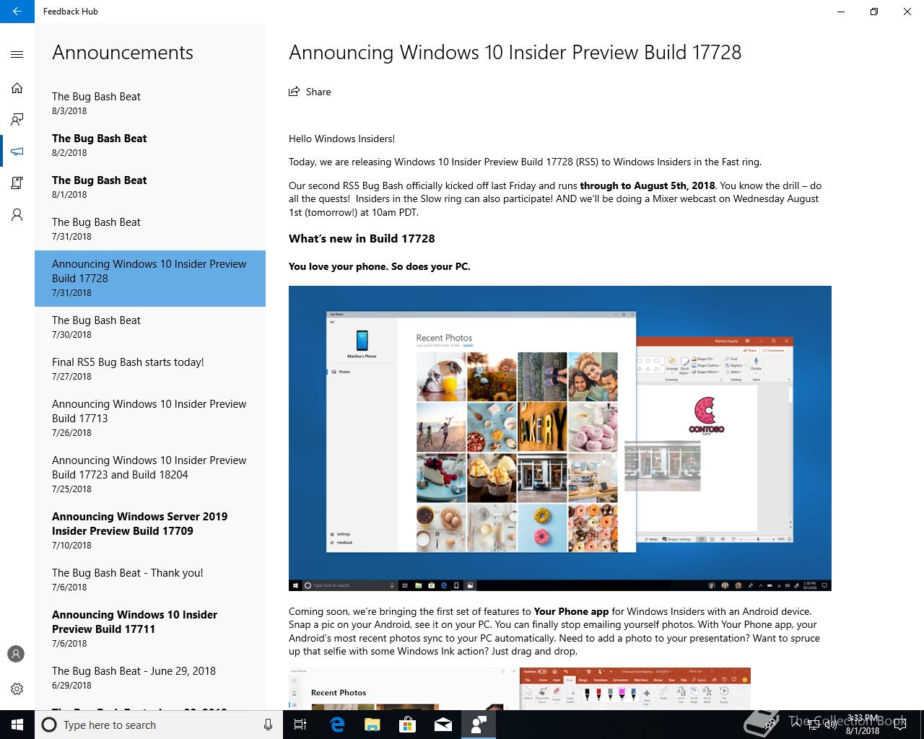Screen dimensions: 924x739
Task: Focus the taskbar search box
Action: pos(159,725)
